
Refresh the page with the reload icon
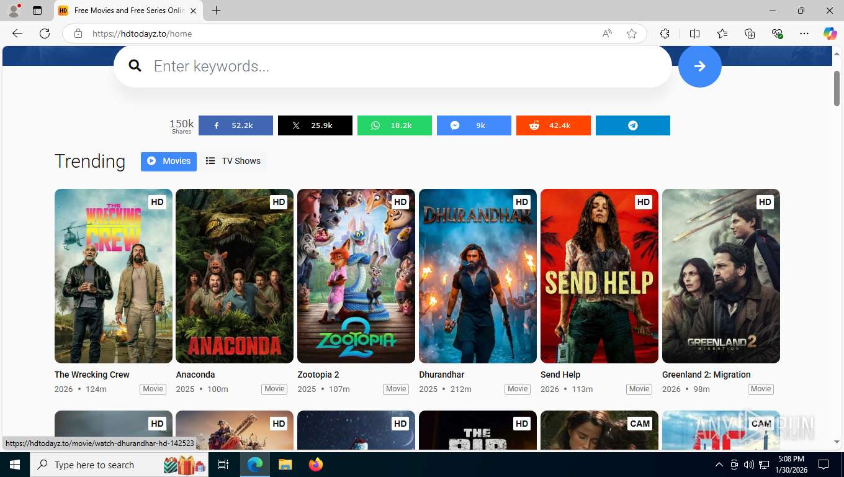click(x=45, y=34)
